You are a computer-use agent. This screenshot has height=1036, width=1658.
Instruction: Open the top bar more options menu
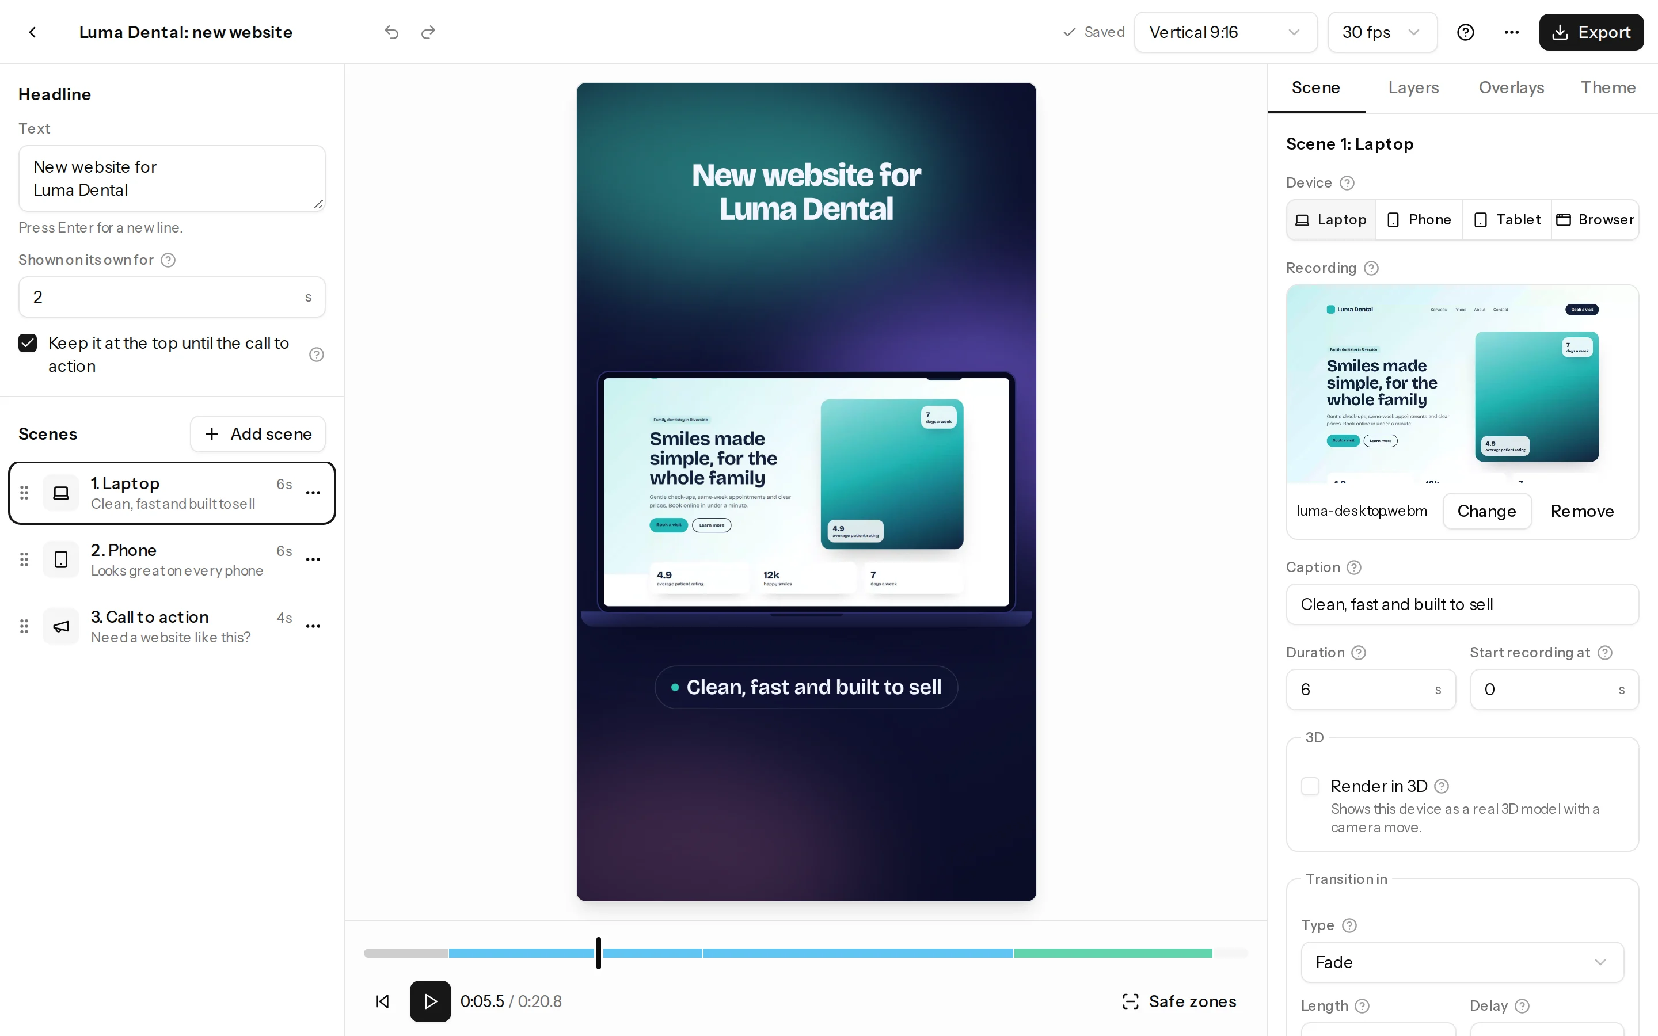coord(1511,32)
